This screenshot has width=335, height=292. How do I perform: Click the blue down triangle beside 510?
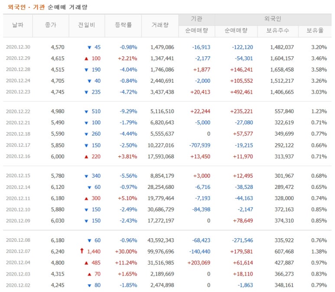click(x=86, y=112)
